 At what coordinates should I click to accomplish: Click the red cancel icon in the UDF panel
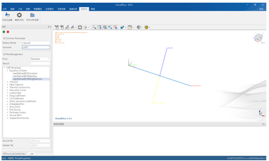(8, 32)
